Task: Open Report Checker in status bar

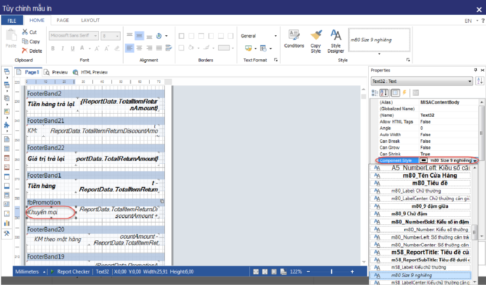Action: (70, 272)
